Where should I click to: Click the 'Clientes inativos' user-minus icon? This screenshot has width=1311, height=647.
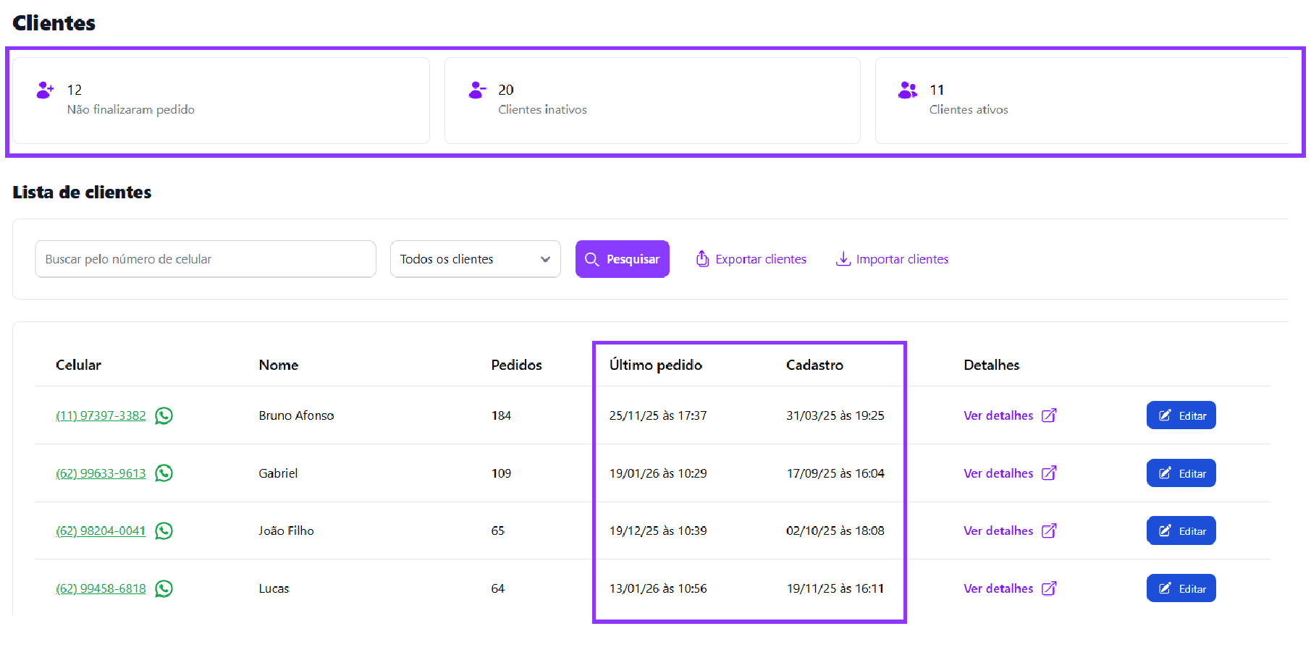tap(477, 90)
